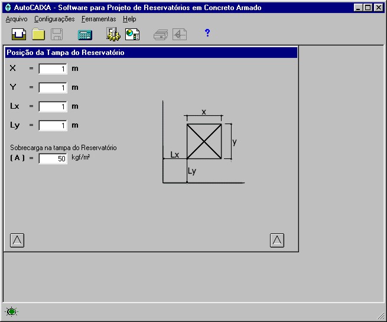Image resolution: width=387 pixels, height=322 pixels.
Task: Open the Help menu
Action: tap(129, 19)
